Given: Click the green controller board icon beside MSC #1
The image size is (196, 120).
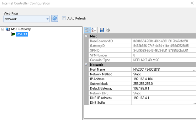Looking at the screenshot, I should point(13,34).
